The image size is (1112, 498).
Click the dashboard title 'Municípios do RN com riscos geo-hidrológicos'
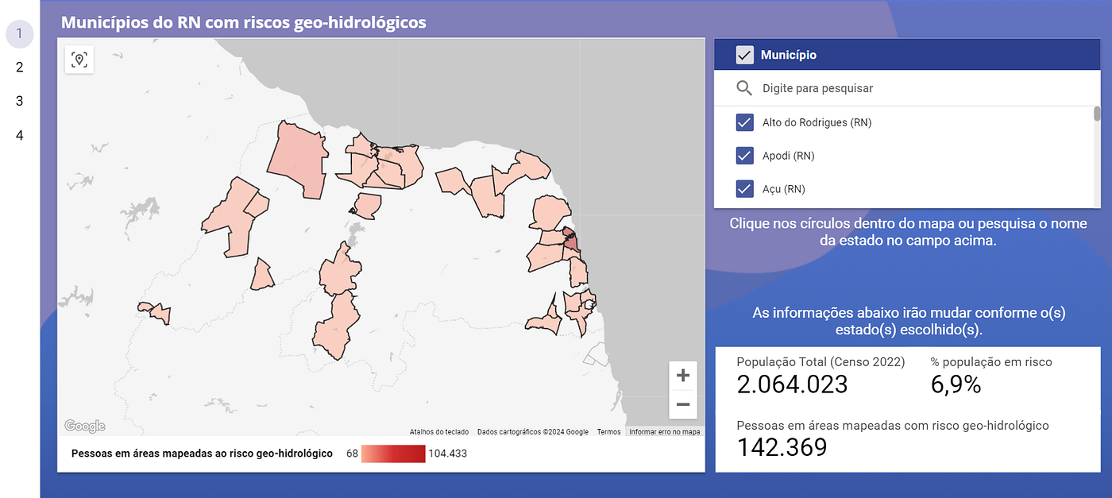(x=244, y=22)
